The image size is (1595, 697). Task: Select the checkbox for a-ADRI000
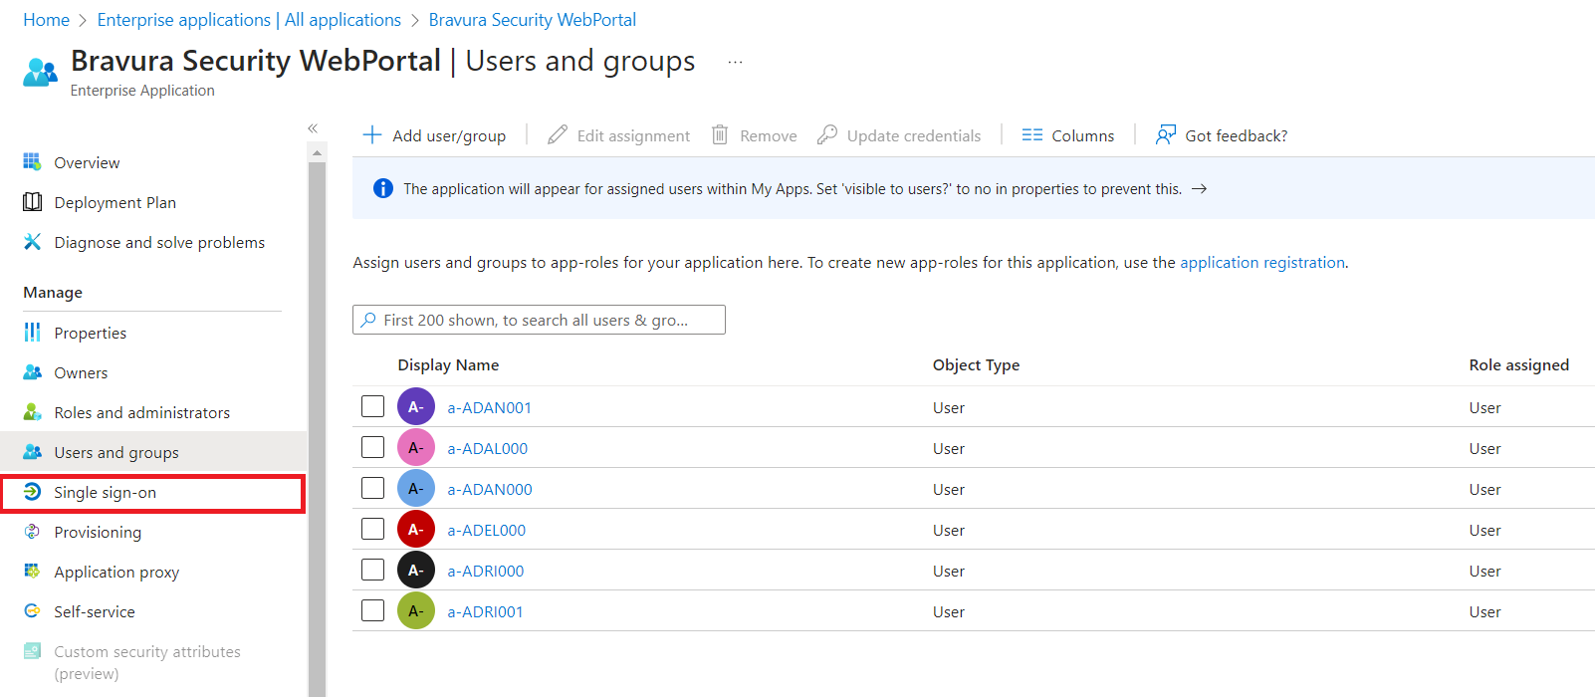tap(372, 570)
